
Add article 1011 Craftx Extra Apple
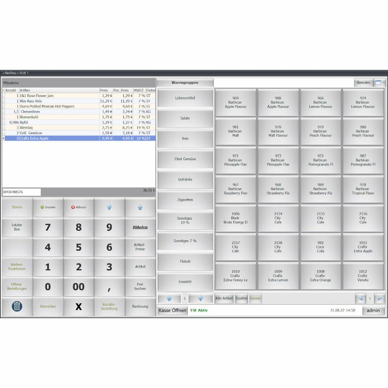[363, 247]
